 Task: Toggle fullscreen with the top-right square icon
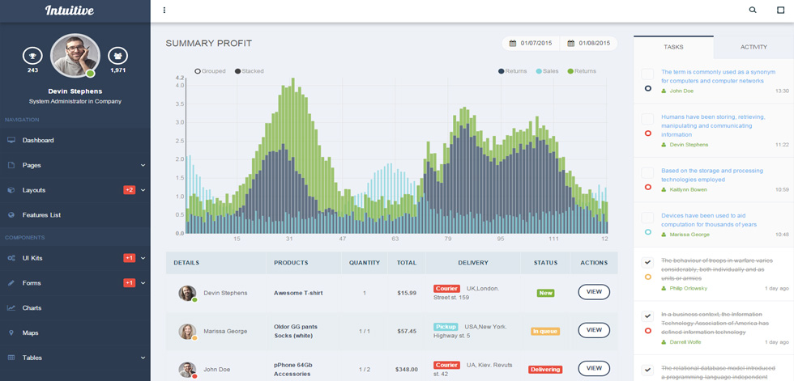780,10
